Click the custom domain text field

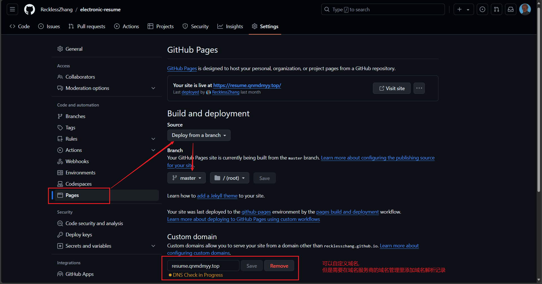point(203,266)
